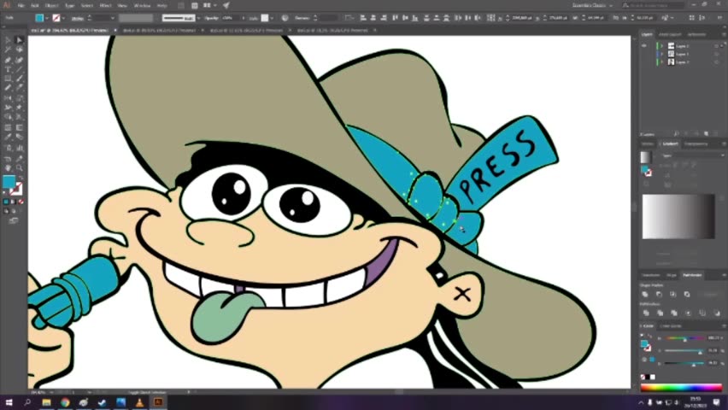This screenshot has width=728, height=410.
Task: Open the File menu
Action: (x=21, y=6)
